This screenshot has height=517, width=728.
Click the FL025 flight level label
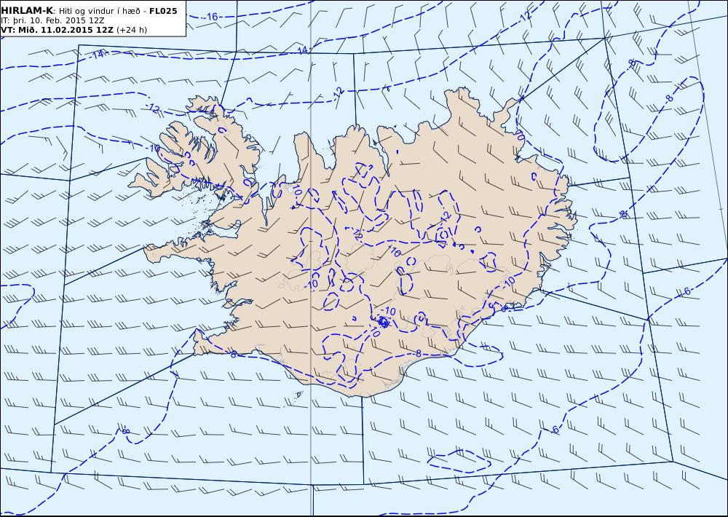coord(163,11)
